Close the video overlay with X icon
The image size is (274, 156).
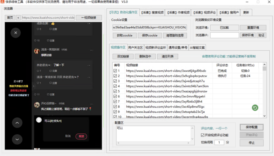click(16, 33)
